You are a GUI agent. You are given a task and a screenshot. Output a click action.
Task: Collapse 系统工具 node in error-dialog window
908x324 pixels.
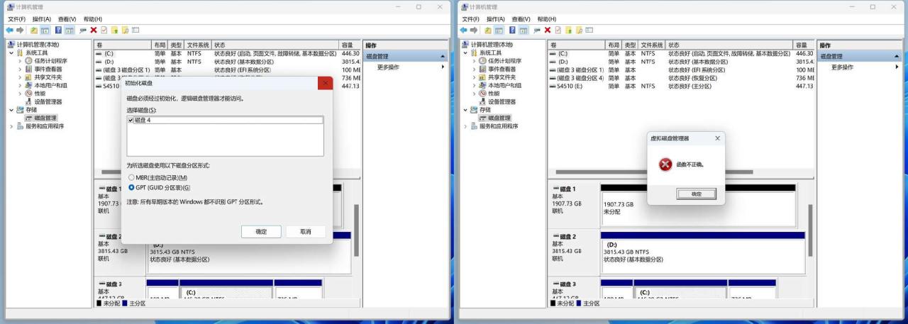(465, 52)
